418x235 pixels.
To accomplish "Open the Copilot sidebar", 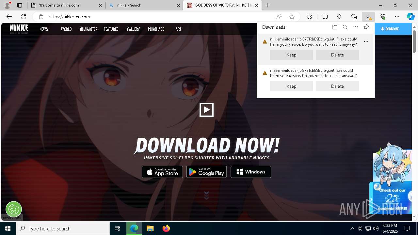I will coord(410,17).
